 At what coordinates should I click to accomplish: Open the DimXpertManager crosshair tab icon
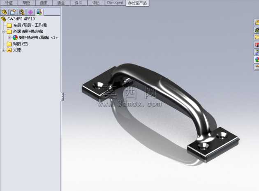[x=30, y=12]
